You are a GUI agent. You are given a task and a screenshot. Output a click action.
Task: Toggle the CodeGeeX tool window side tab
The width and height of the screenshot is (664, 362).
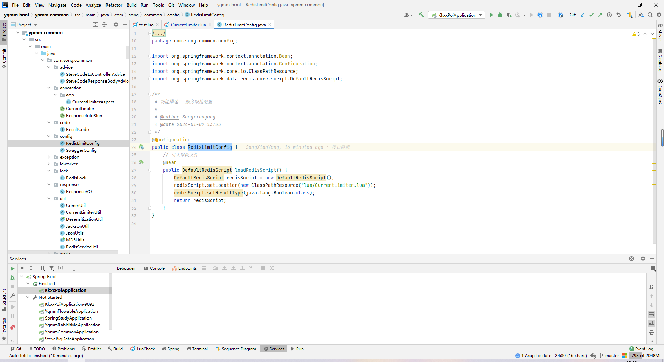click(660, 91)
